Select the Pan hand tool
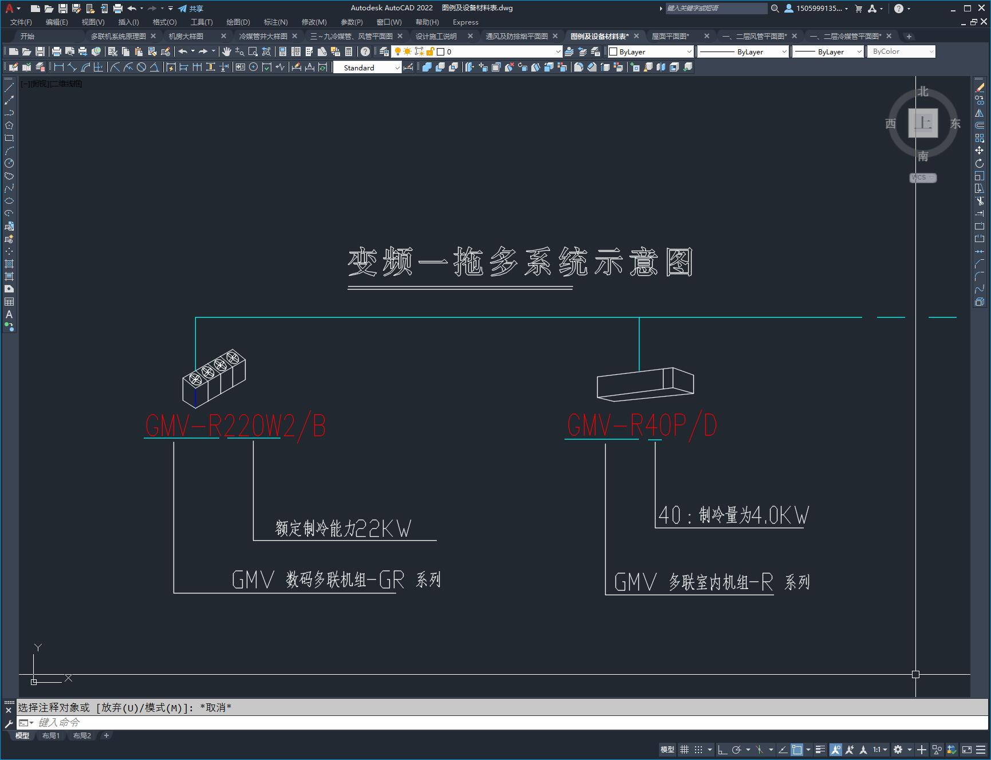991x760 pixels. tap(227, 52)
